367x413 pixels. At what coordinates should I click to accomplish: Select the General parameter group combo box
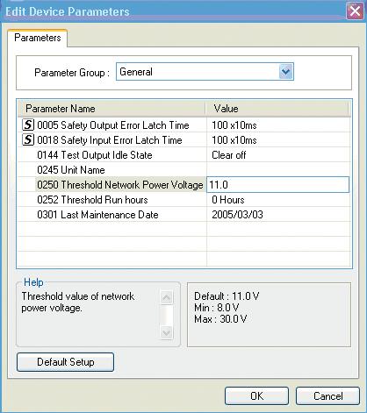(x=205, y=72)
